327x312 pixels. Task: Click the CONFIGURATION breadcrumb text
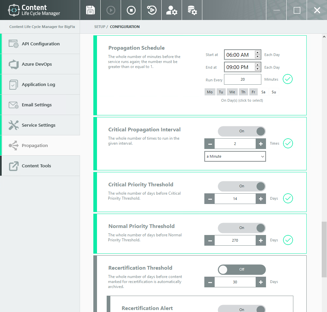125,27
